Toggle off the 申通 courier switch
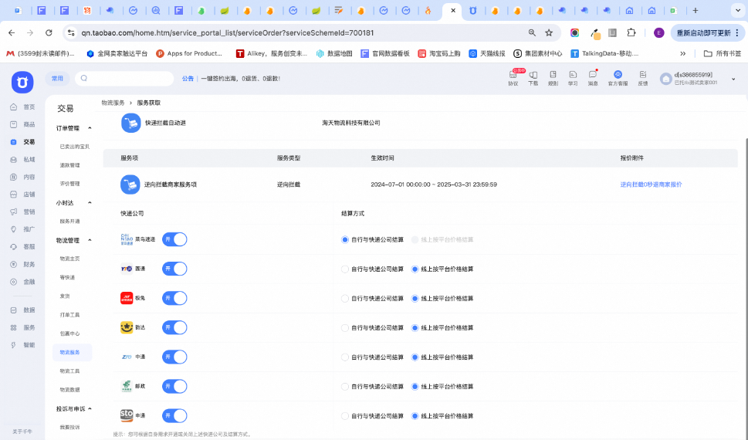 point(174,415)
